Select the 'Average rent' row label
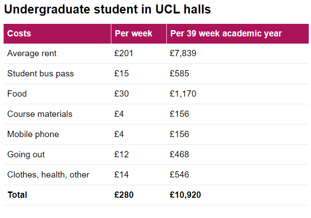The image size is (311, 218). [32, 53]
